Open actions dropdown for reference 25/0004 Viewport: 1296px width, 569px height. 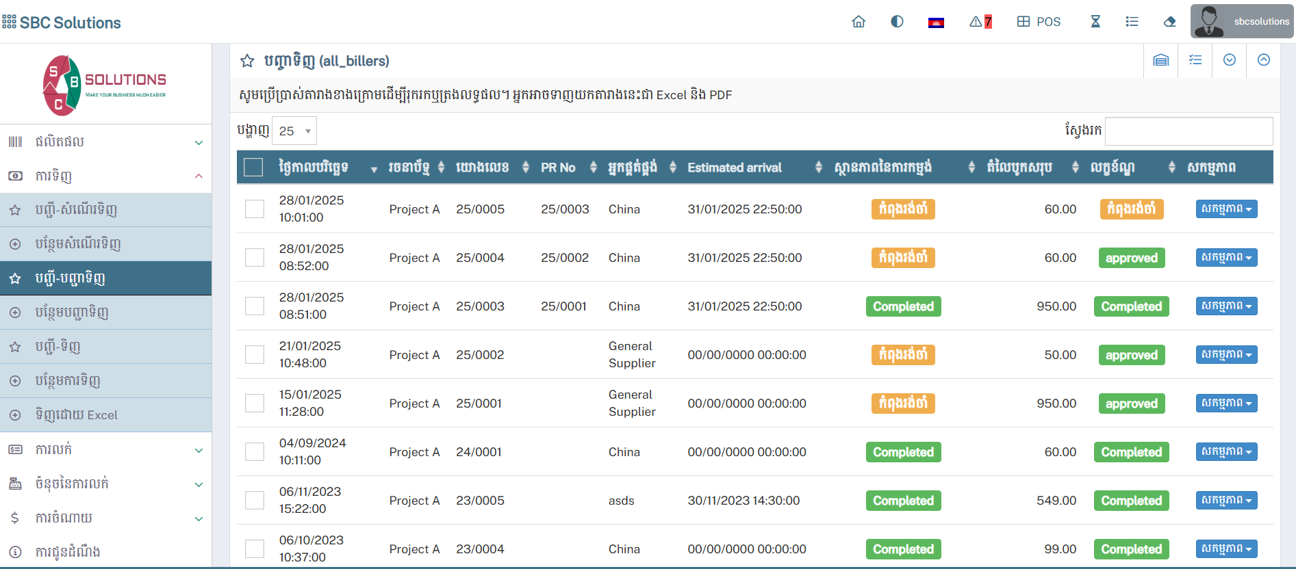coord(1226,258)
